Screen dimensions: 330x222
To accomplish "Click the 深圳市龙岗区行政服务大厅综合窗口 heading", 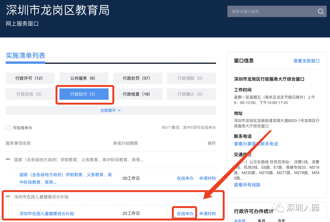I will 269,79.
